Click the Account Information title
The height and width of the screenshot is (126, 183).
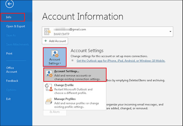tap(83, 17)
